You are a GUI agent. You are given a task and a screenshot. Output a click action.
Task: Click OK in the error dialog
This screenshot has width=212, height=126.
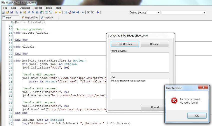(197, 116)
